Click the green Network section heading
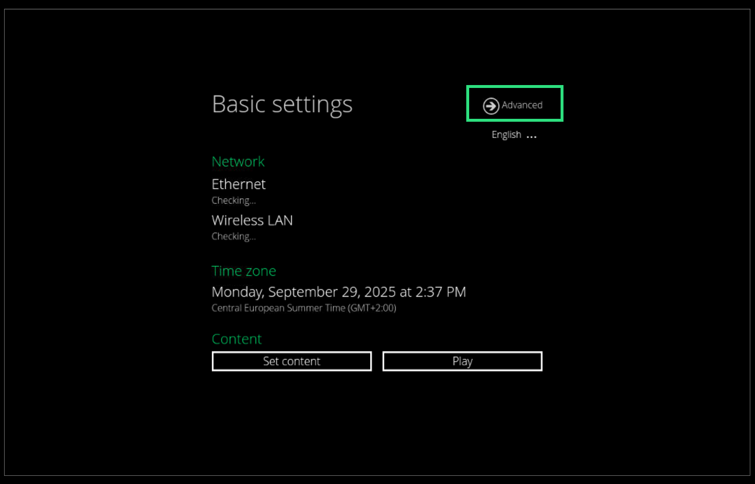This screenshot has width=755, height=484. tap(238, 161)
